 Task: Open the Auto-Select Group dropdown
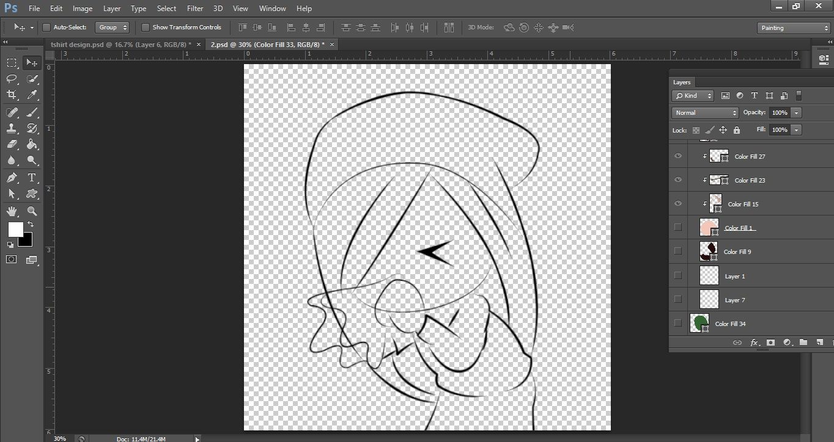(x=113, y=27)
